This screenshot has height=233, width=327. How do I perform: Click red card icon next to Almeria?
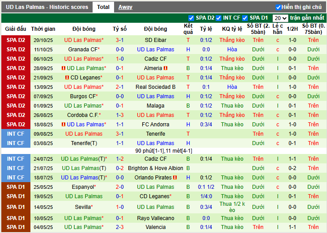(166, 68)
